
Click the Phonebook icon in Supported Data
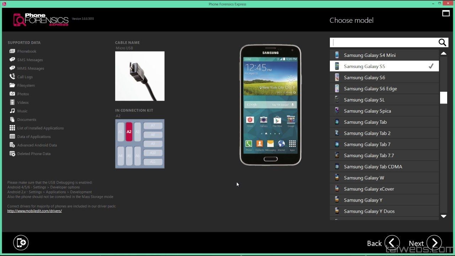click(x=12, y=51)
